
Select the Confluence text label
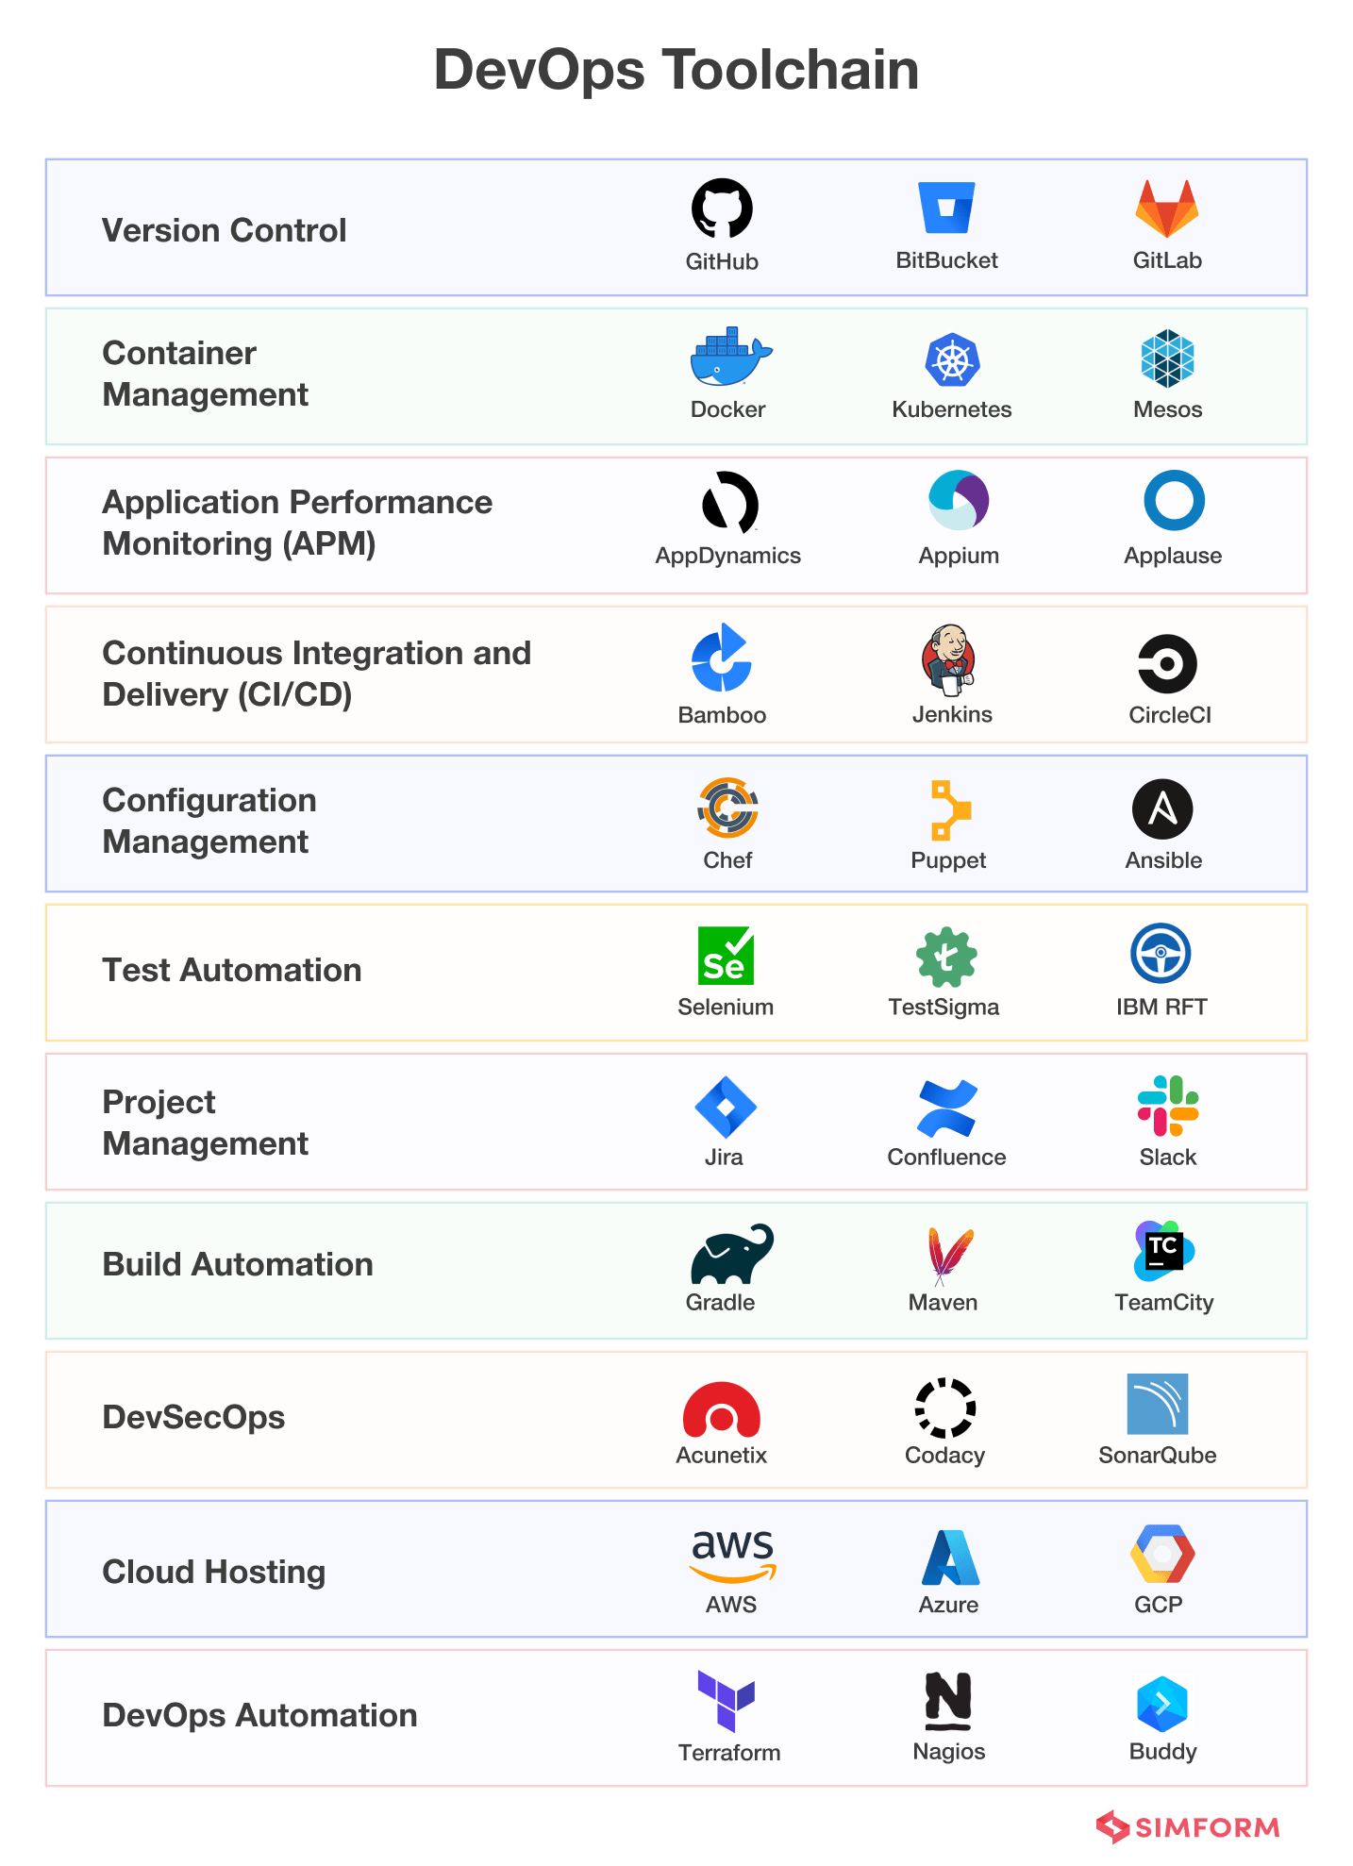(946, 1157)
